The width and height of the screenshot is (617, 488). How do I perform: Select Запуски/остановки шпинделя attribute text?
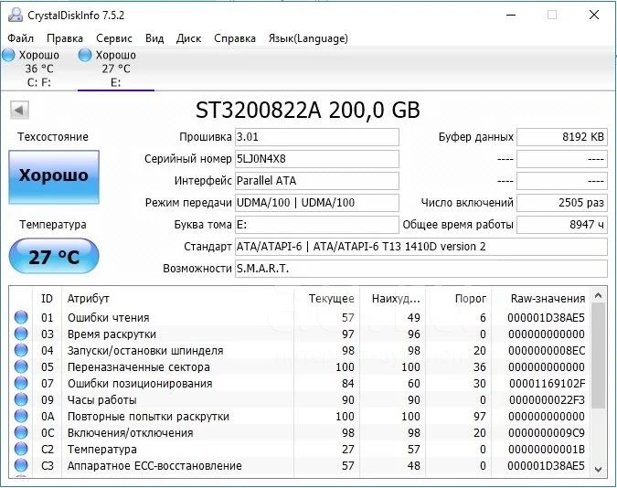(145, 351)
